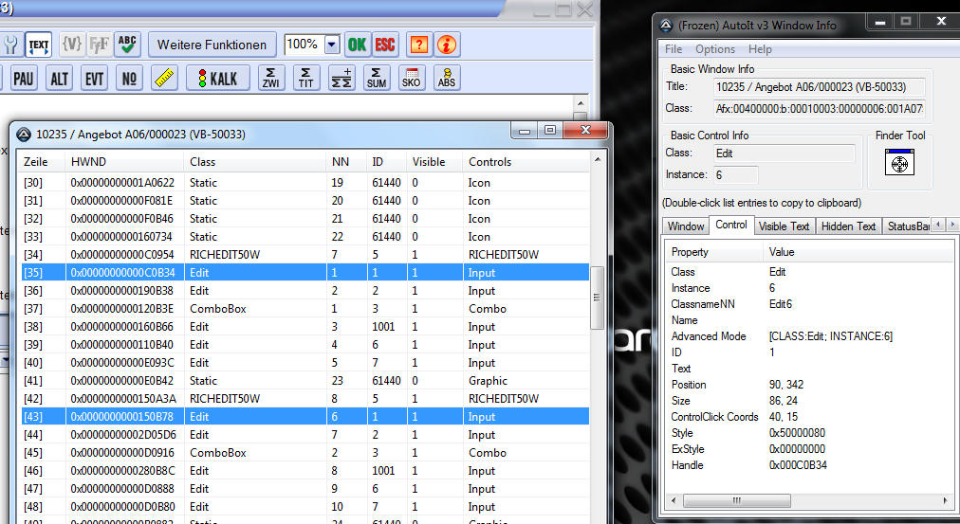
Task: Click the red ESC toolbar icon
Action: [x=384, y=45]
